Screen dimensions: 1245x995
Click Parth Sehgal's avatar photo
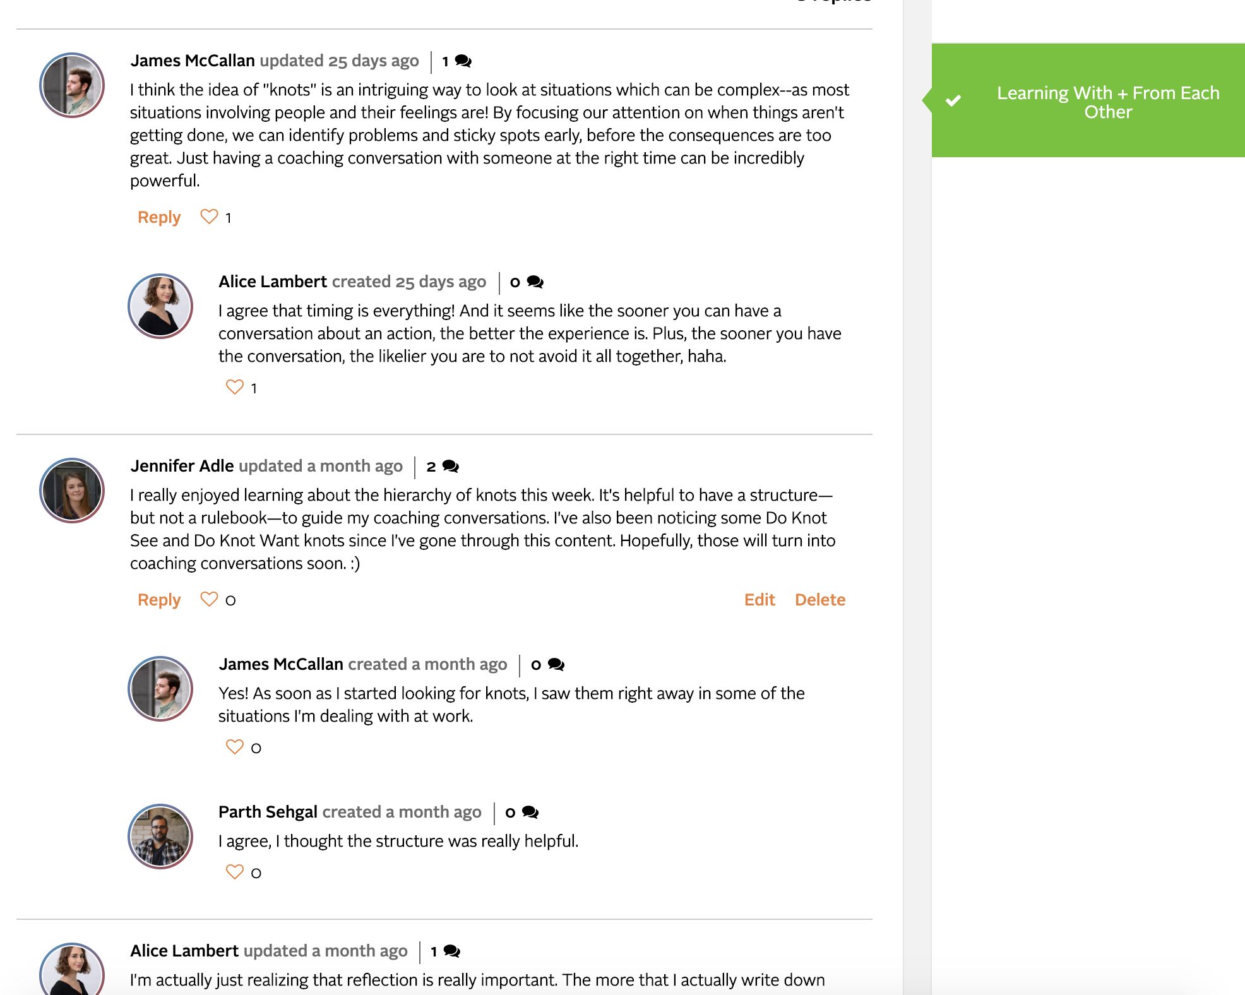(x=160, y=837)
